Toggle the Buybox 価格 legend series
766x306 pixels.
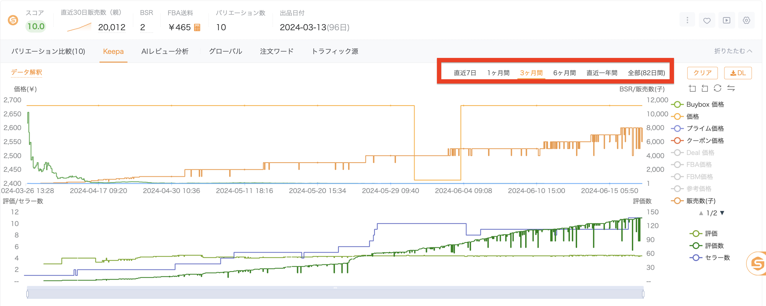pyautogui.click(x=698, y=105)
